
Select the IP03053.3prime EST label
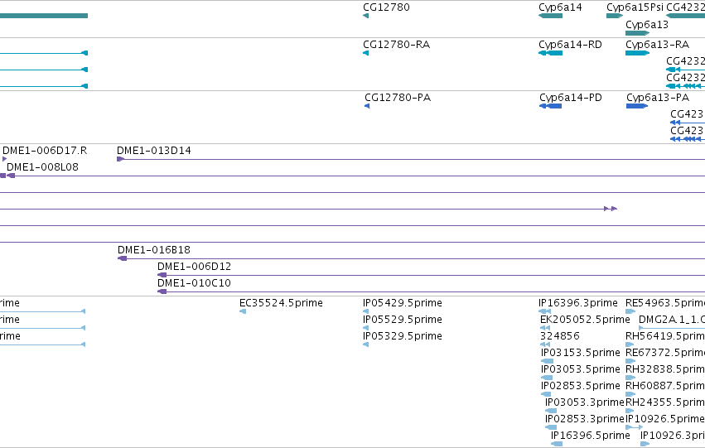(585, 403)
